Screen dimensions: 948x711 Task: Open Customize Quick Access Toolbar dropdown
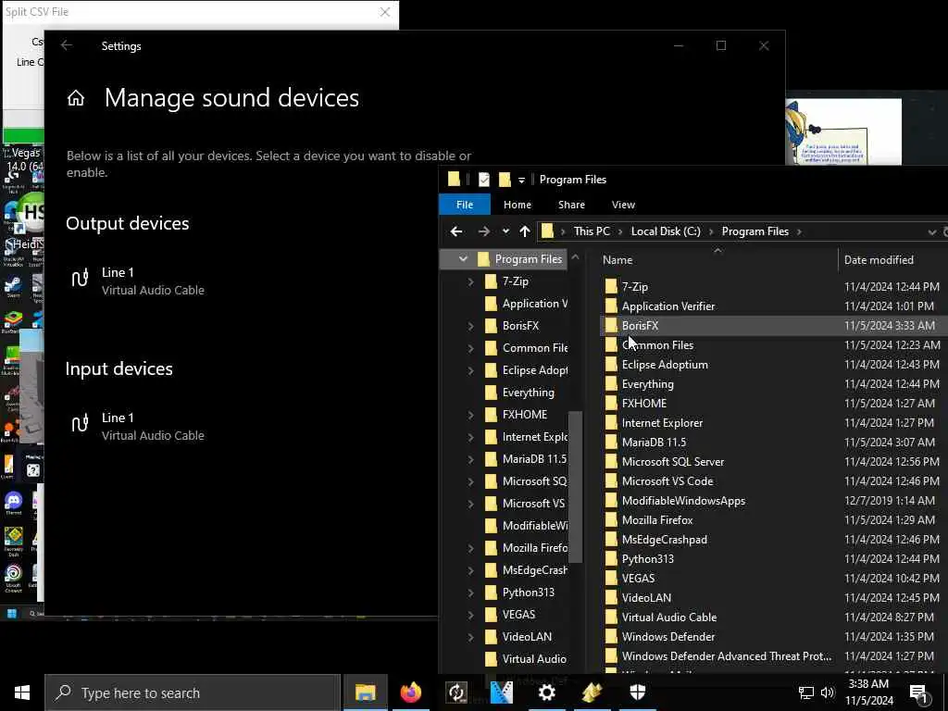pyautogui.click(x=521, y=181)
